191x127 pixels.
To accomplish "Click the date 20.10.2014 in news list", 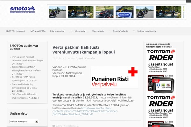I will 18,91.
